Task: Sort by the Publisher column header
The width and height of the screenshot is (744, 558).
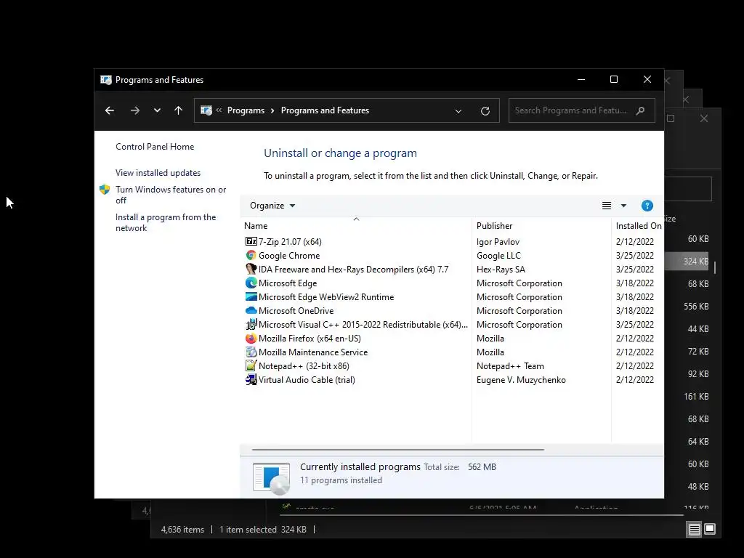Action: click(x=541, y=226)
